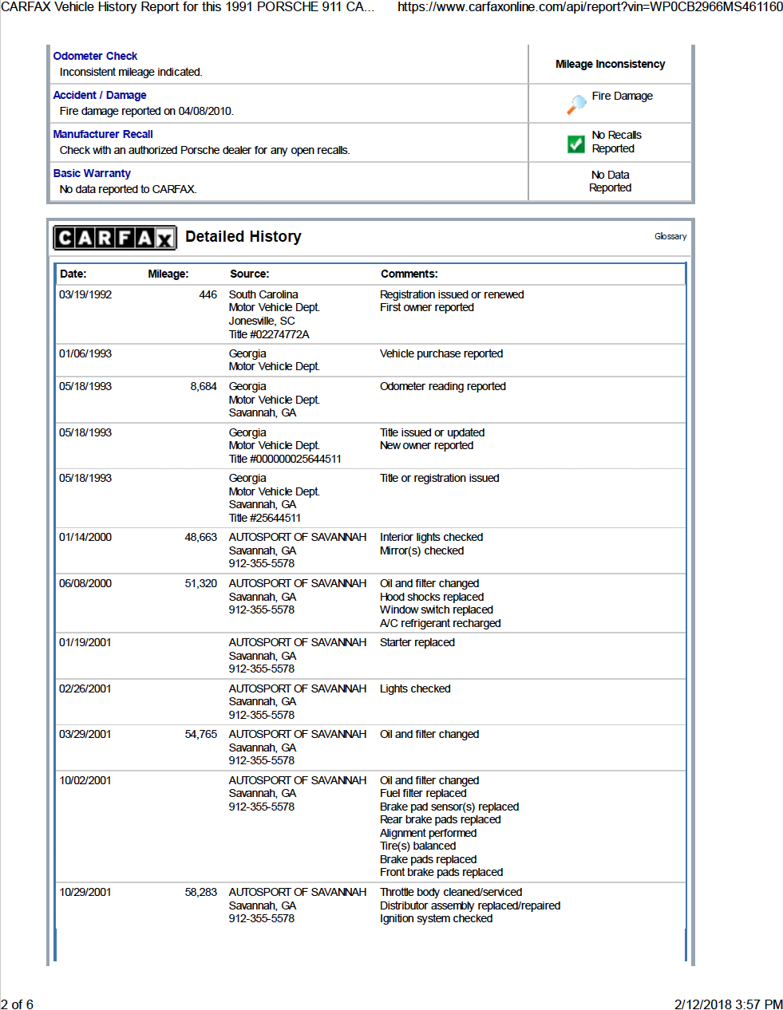Click the mileage value 48,663
This screenshot has width=783, height=1010.
tap(201, 537)
